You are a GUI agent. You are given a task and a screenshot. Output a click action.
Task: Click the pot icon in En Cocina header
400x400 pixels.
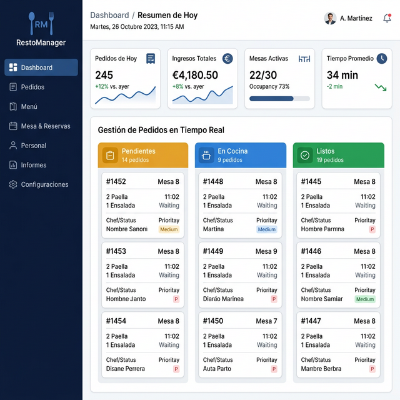(206, 155)
